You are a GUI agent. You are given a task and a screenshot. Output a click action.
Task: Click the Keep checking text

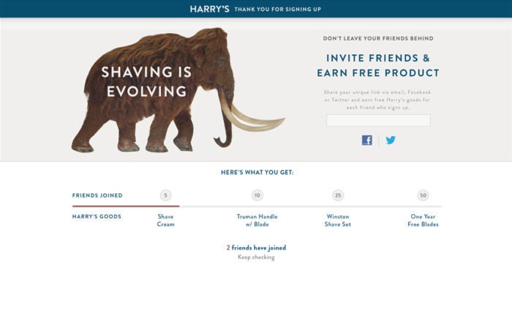click(x=256, y=257)
